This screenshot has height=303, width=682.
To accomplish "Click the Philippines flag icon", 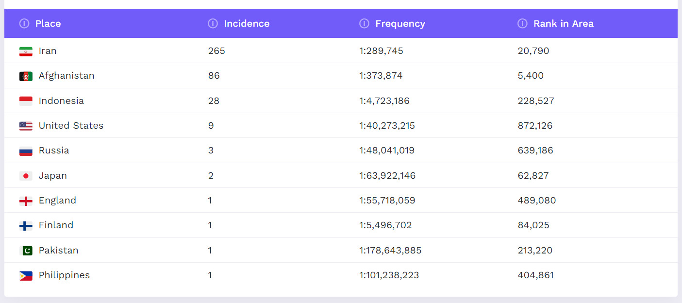I will click(x=26, y=275).
